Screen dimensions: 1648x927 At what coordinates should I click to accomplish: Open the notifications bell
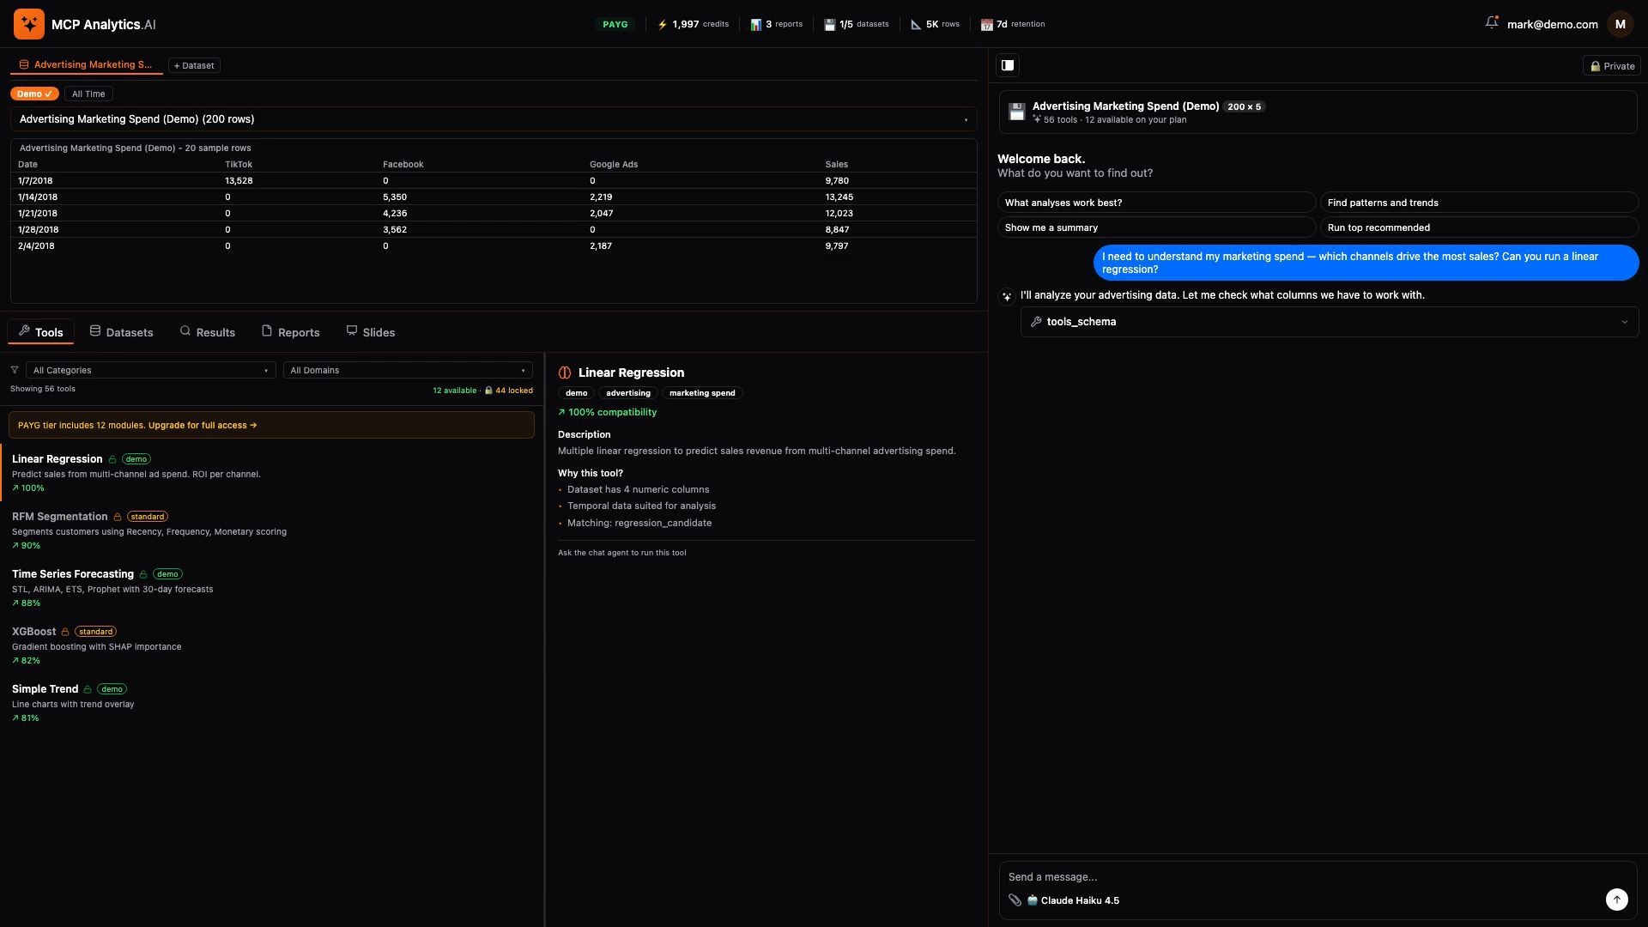click(x=1492, y=23)
